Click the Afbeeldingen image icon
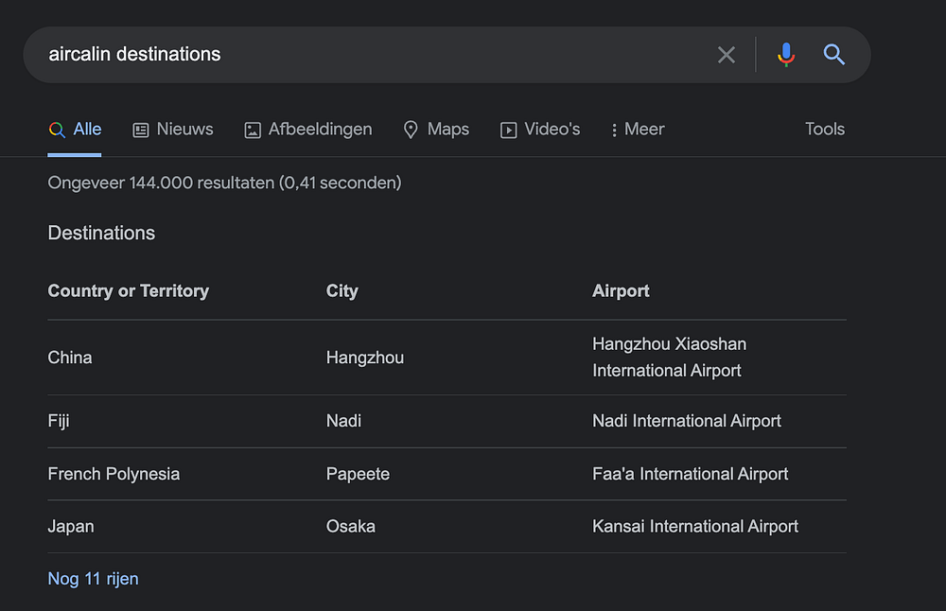The height and width of the screenshot is (611, 946). [x=253, y=131]
